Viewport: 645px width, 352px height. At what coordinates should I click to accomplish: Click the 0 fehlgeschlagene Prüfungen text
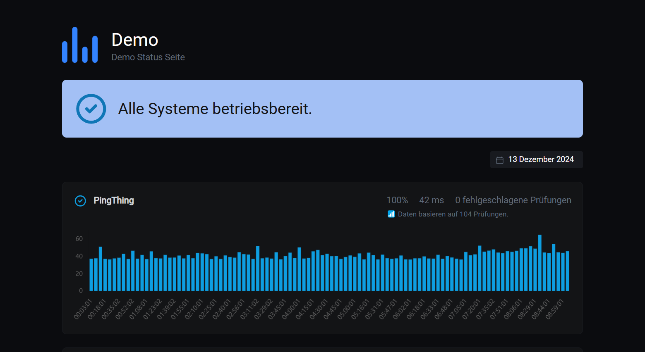pos(513,200)
